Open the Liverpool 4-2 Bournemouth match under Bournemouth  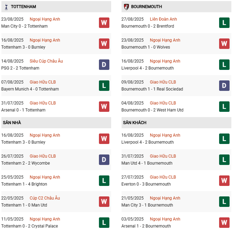coord(147,68)
